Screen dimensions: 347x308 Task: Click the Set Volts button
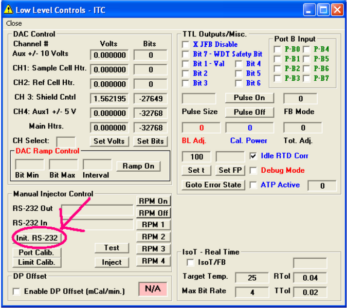[x=109, y=141]
